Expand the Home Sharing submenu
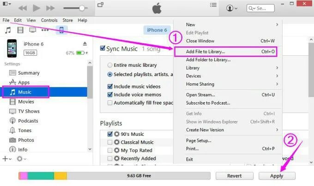Viewport: 314px width, 186px height. click(x=228, y=84)
